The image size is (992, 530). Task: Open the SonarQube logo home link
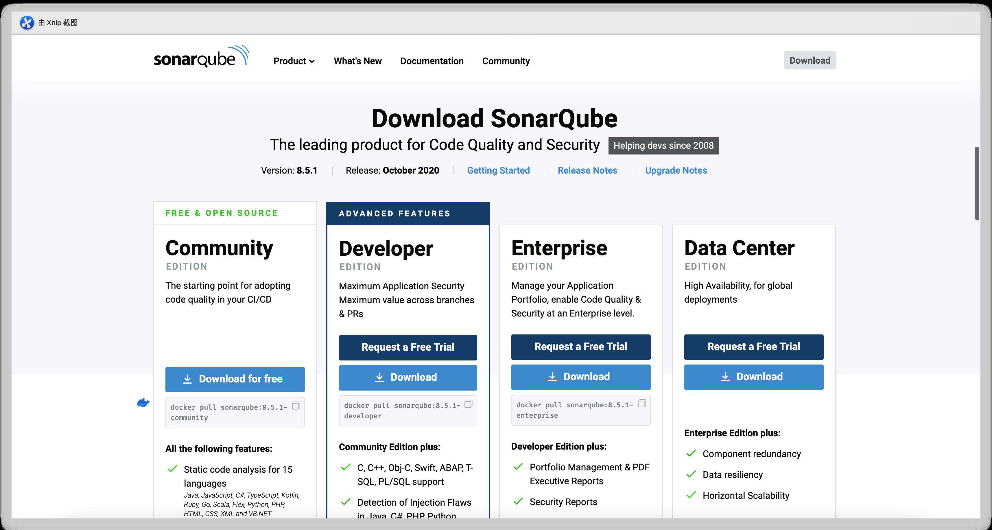[201, 57]
